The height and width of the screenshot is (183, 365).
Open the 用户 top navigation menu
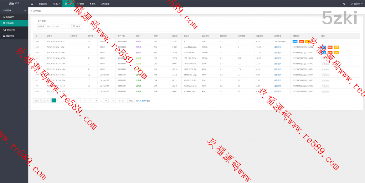(x=56, y=4)
